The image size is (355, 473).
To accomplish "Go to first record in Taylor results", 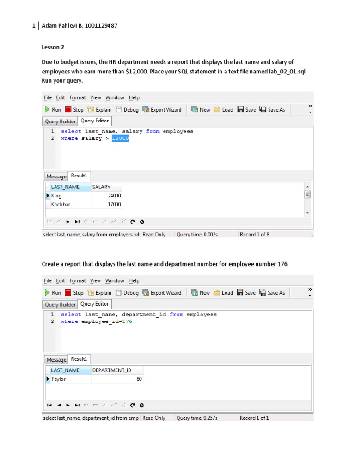I will (49, 405).
